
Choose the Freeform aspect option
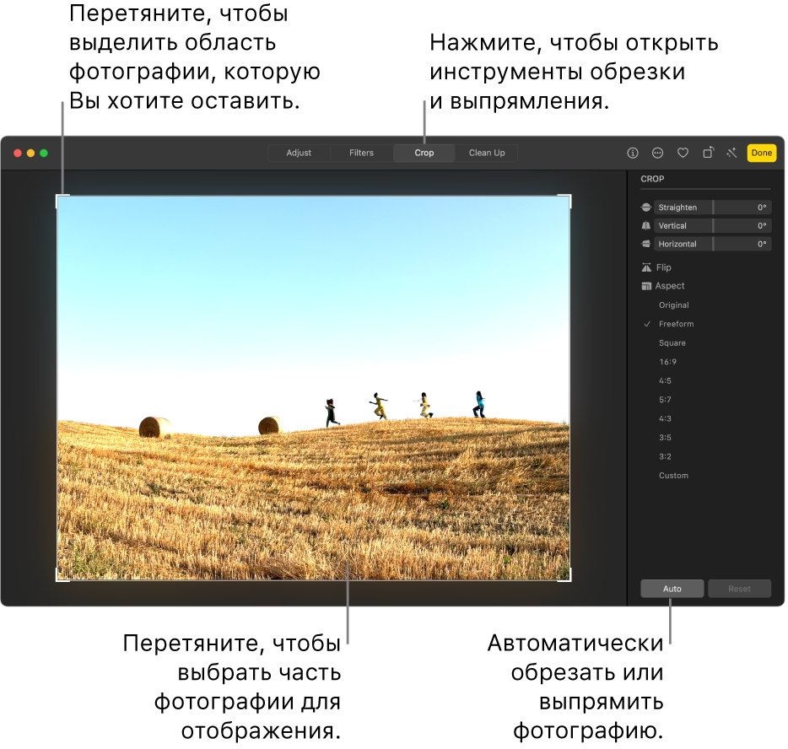click(676, 324)
